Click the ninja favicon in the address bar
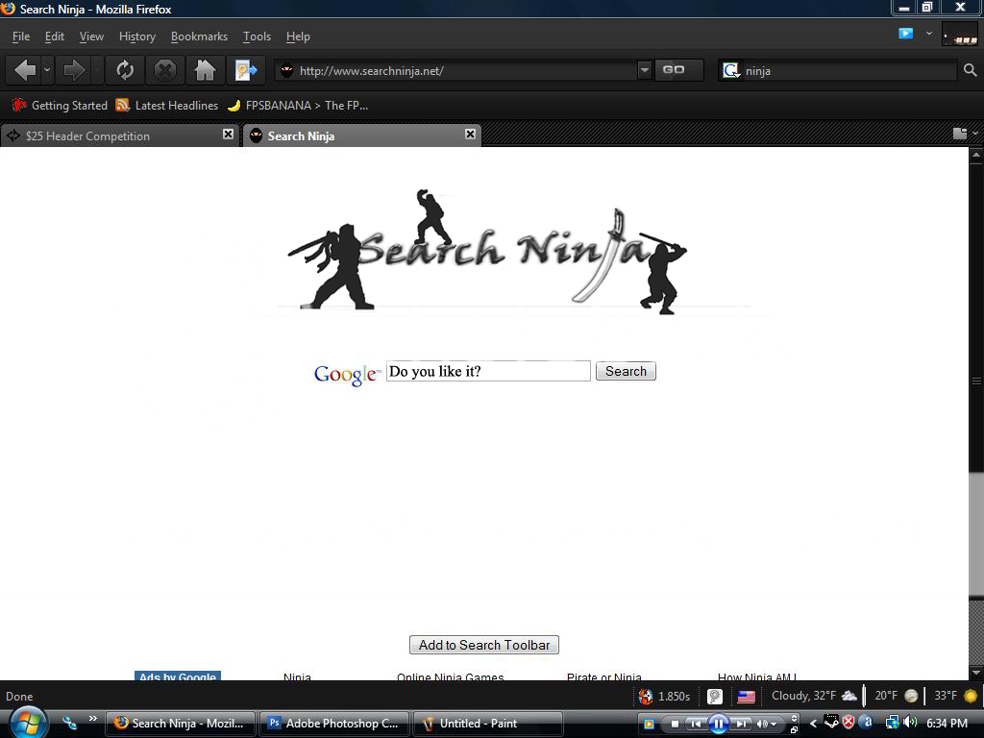 tap(286, 71)
